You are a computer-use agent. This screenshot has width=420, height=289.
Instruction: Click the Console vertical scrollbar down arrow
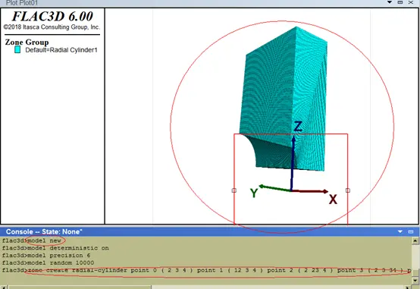(415, 281)
